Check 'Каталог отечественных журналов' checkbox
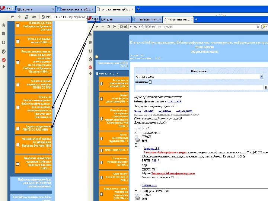Image resolution: width=268 pixels, height=201 pixels. (x=101, y=138)
